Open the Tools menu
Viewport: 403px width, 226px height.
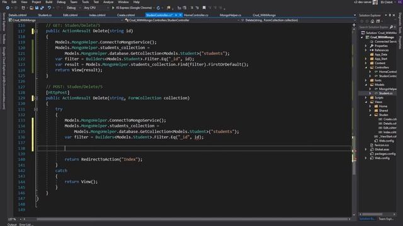pyautogui.click(x=86, y=2)
